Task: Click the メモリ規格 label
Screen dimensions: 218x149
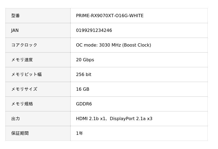Action: tap(22, 104)
